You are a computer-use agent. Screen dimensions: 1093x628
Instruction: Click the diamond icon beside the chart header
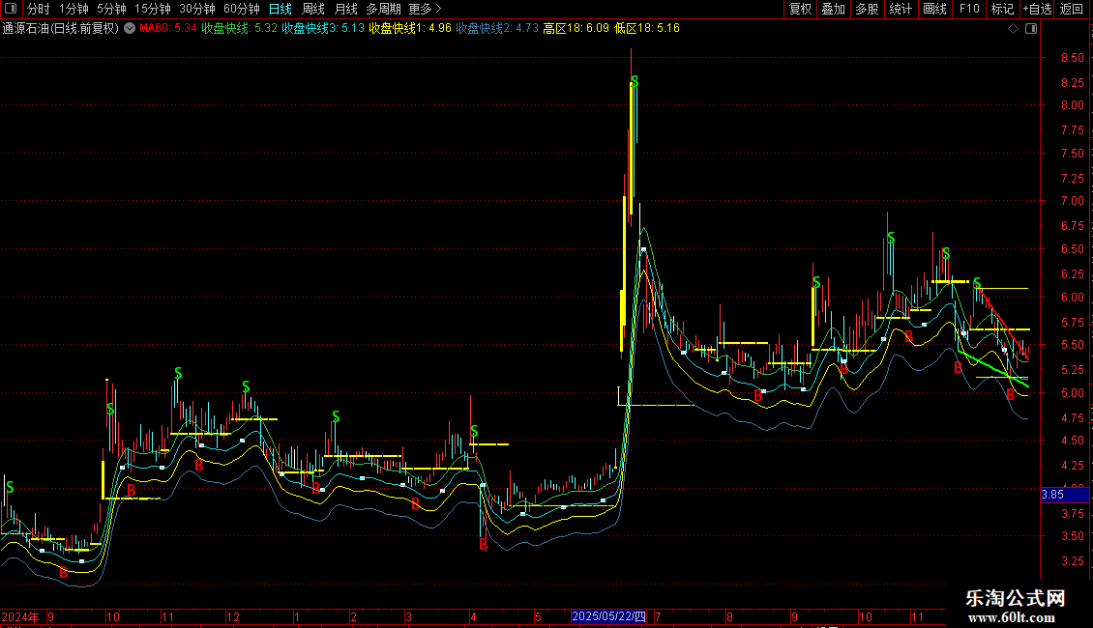click(x=1013, y=29)
